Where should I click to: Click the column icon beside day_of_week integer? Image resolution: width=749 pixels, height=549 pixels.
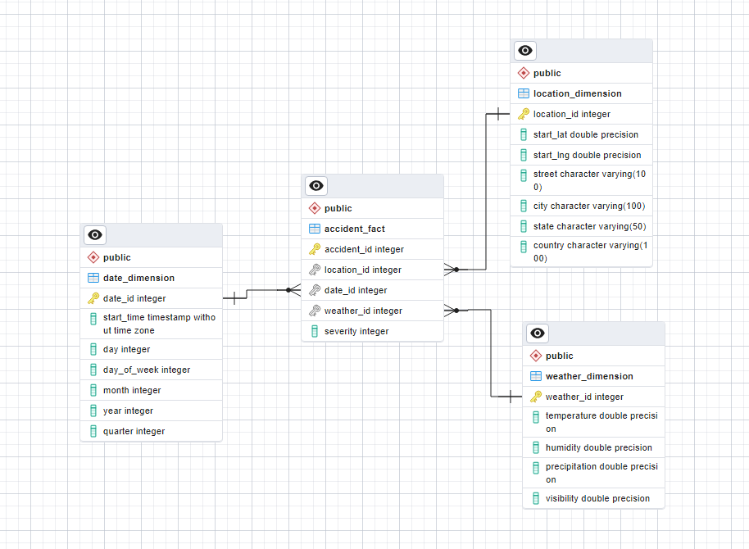click(x=93, y=370)
